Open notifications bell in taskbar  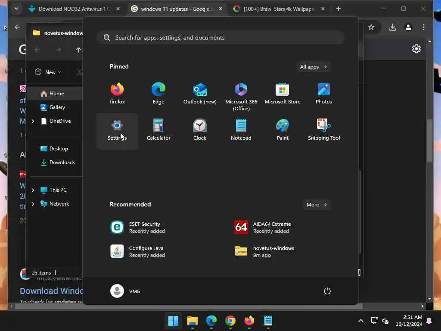tap(429, 321)
